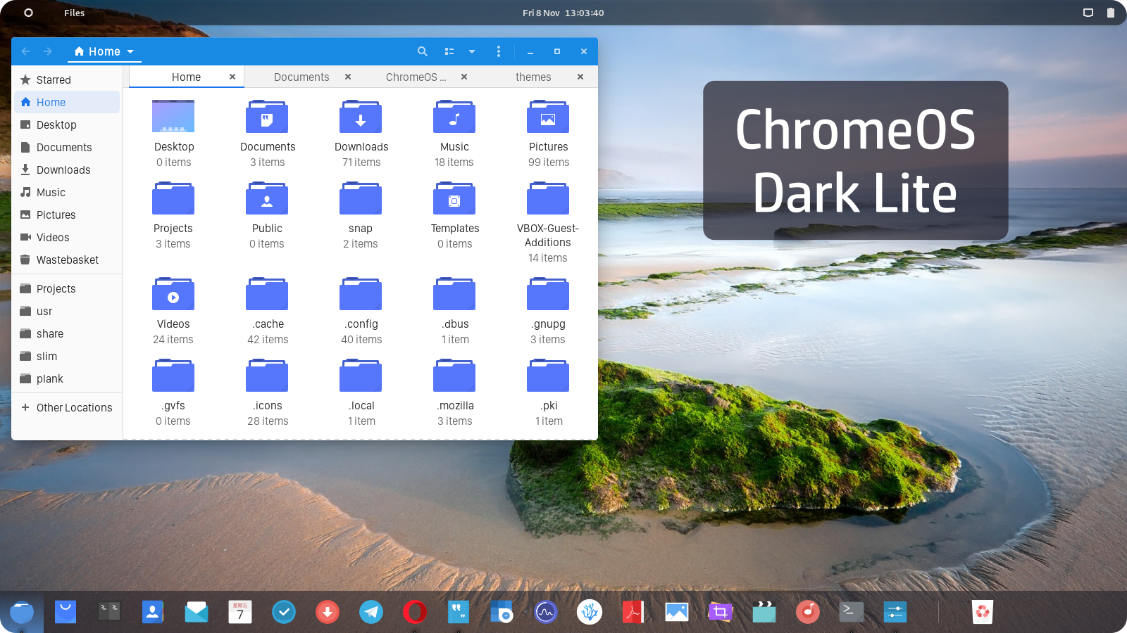
Task: Expand the Home path bar dropdown
Action: 130,51
